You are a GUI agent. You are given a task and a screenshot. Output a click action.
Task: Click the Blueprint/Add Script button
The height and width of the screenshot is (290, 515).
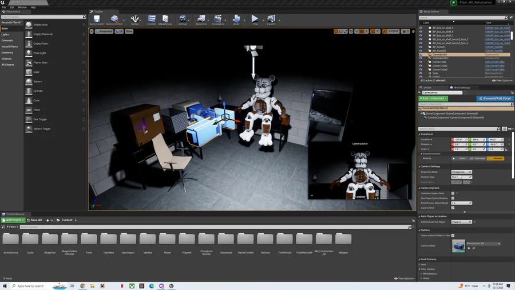click(x=494, y=99)
